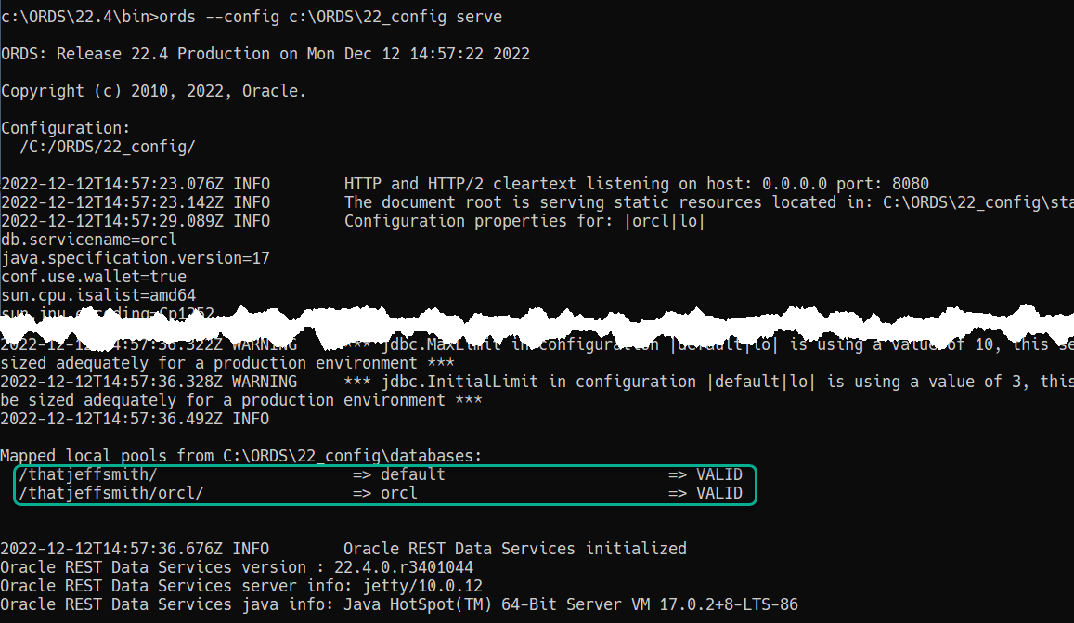This screenshot has width=1074, height=623.
Task: Click the Configuration properties for |orcl|lo| line
Action: click(524, 221)
